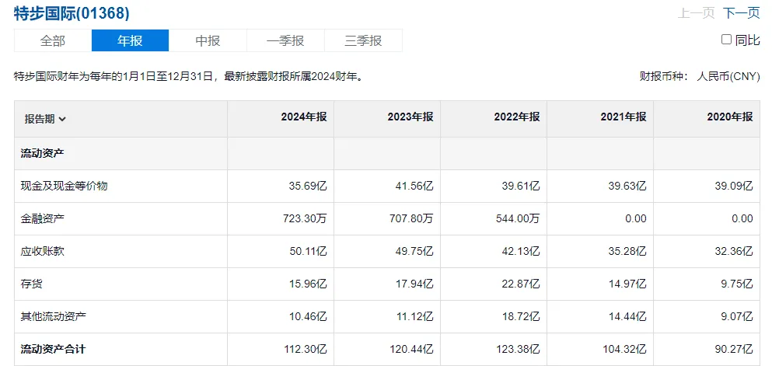The image size is (772, 366).
Task: Switch to 一季报 tab
Action: click(x=285, y=40)
